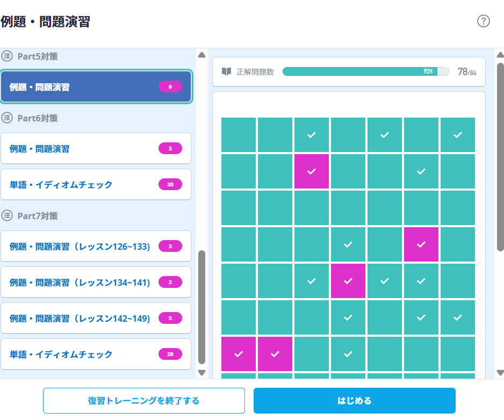Click the 92% correct answers progress bar

[365, 71]
